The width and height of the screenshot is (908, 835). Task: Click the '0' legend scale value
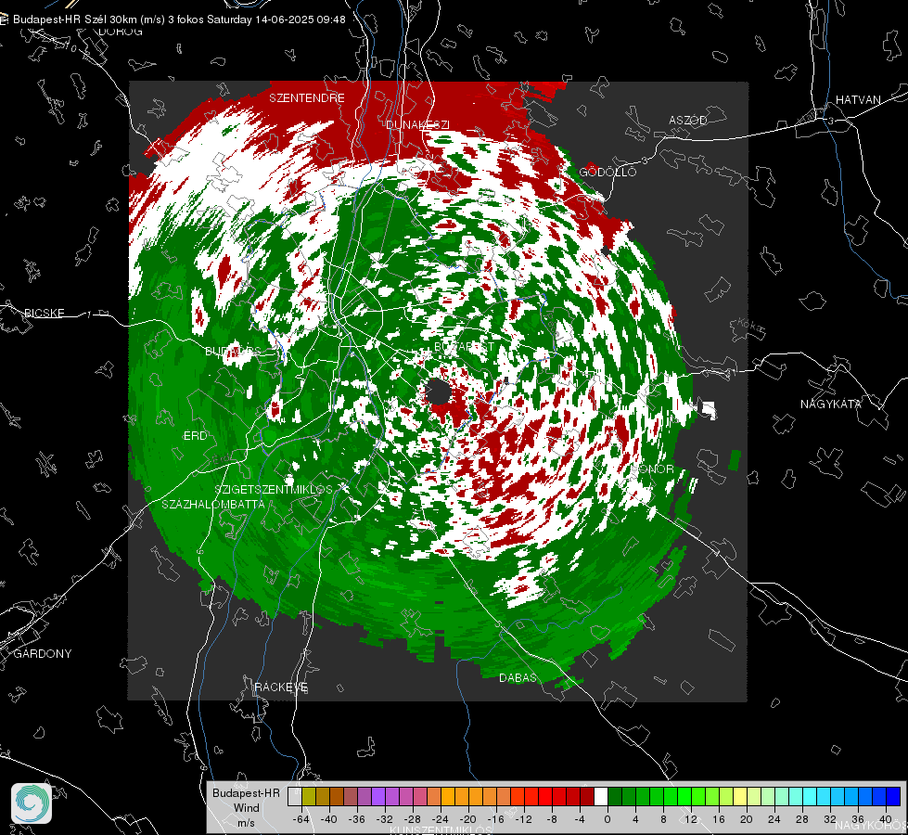(607, 819)
